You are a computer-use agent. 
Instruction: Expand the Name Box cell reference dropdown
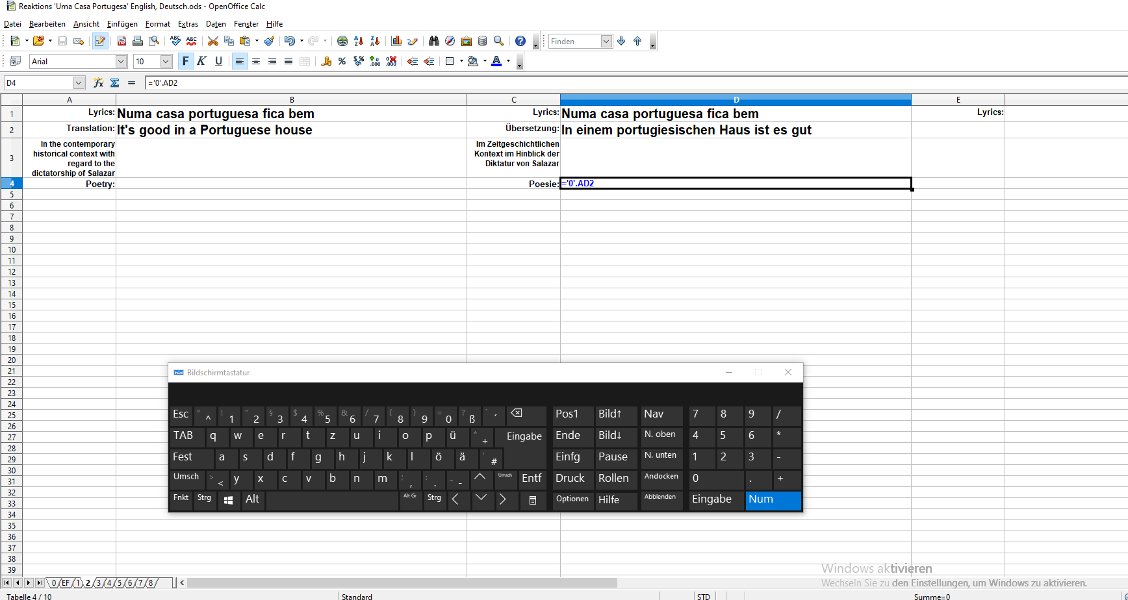79,82
